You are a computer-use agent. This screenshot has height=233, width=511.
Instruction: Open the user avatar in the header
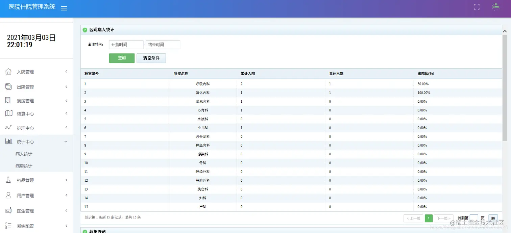coord(496,7)
